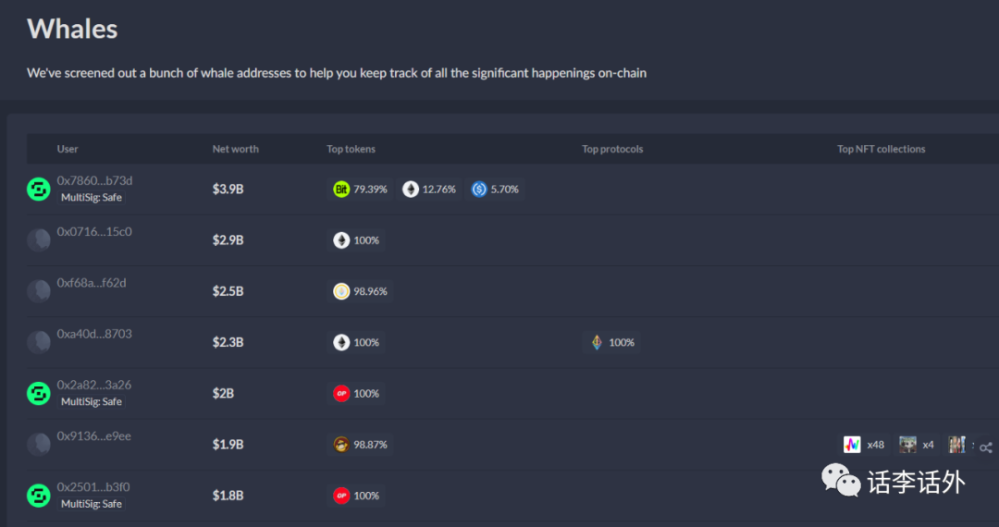Click the protocol icon showing 100% for 0xa40d
999x527 pixels.
pyautogui.click(x=597, y=343)
